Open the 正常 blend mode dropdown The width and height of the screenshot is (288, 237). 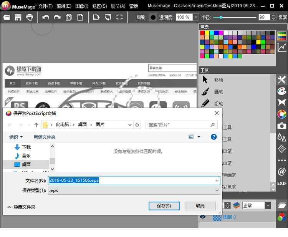pyautogui.click(x=268, y=206)
